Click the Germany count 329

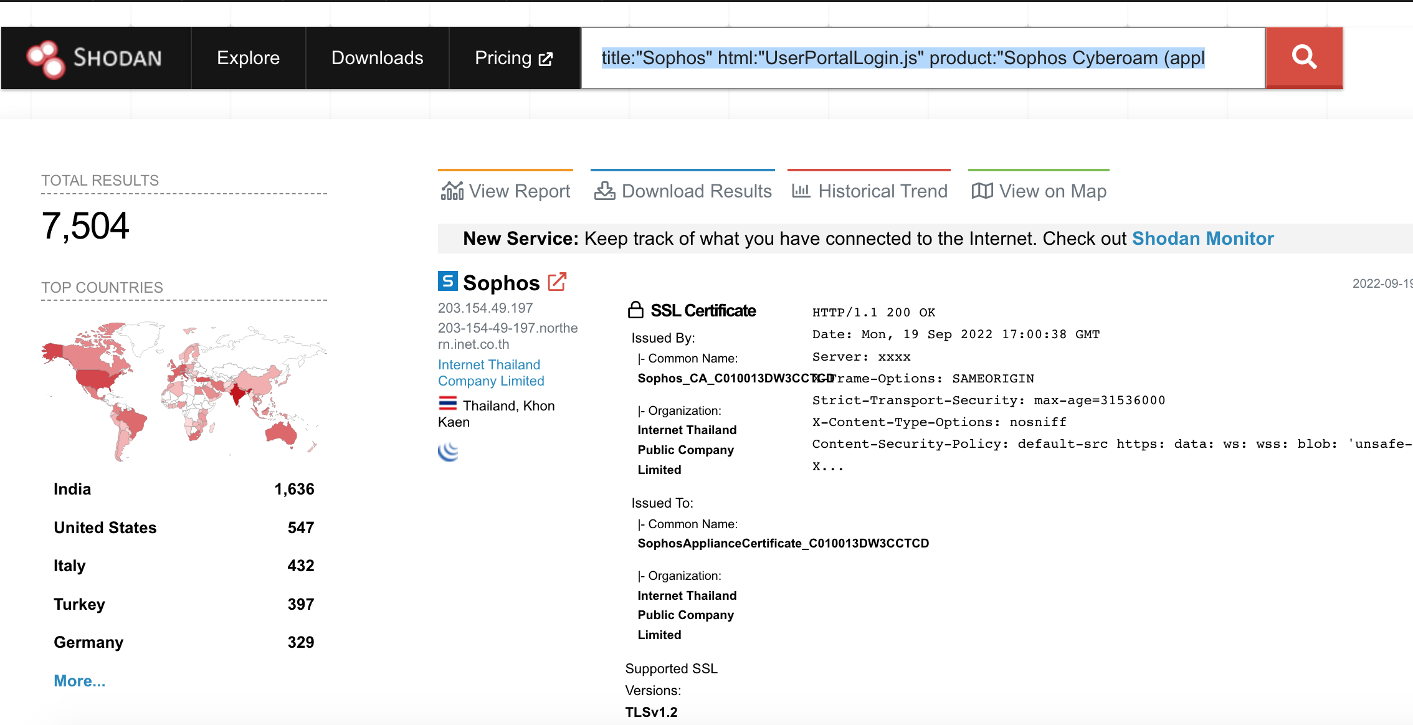tap(301, 642)
